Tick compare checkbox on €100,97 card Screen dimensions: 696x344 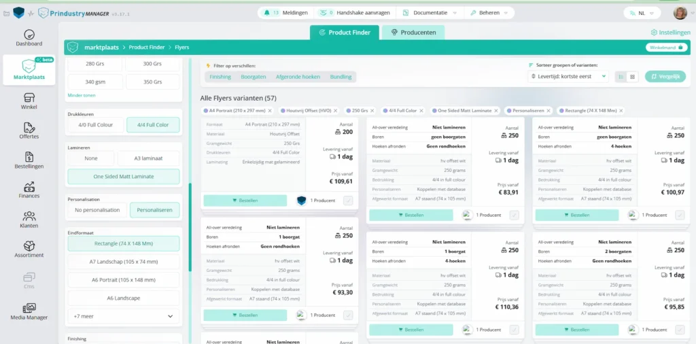tap(680, 216)
